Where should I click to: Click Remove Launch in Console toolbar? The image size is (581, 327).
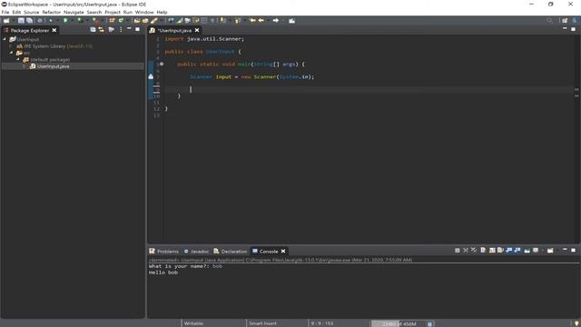pyautogui.click(x=466, y=251)
